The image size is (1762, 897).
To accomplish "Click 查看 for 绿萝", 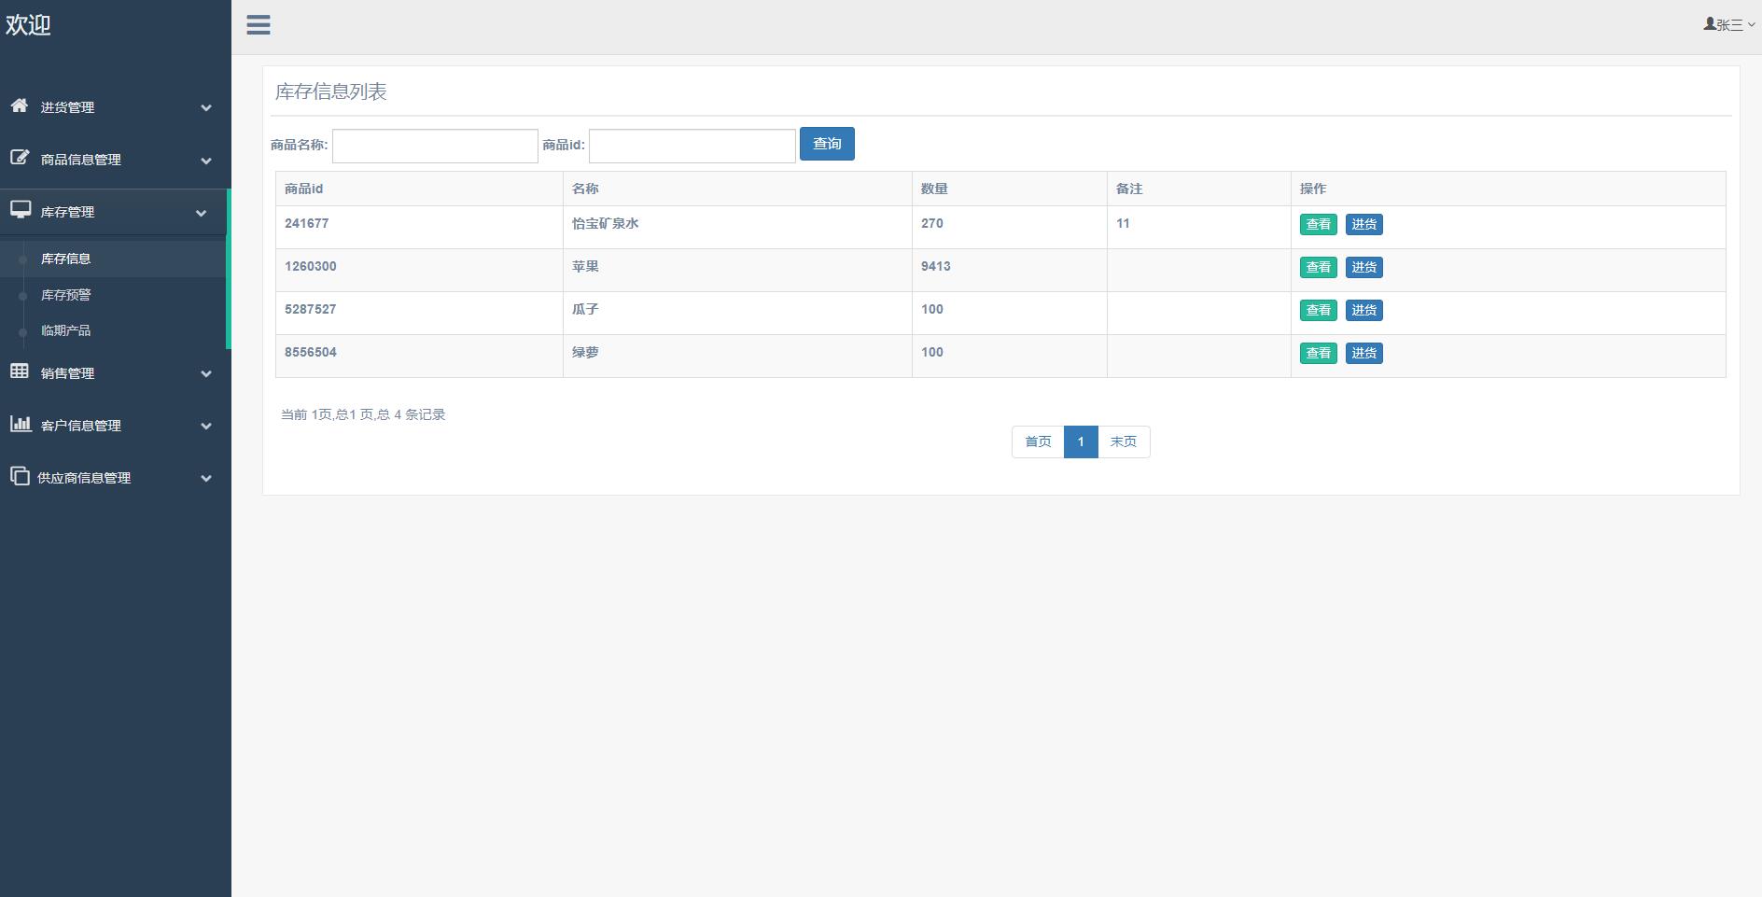I will tap(1319, 353).
